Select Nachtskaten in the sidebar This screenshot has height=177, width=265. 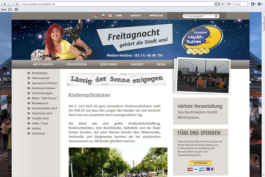[x=39, y=73]
